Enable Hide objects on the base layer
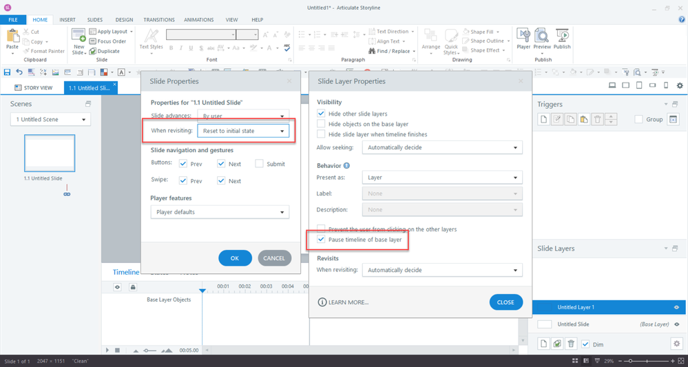This screenshot has height=367, width=688. pos(321,124)
